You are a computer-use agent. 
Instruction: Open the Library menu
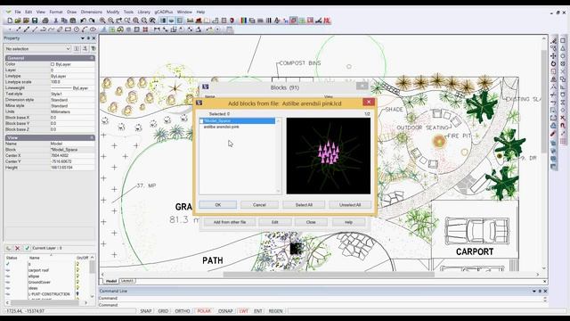click(x=144, y=12)
